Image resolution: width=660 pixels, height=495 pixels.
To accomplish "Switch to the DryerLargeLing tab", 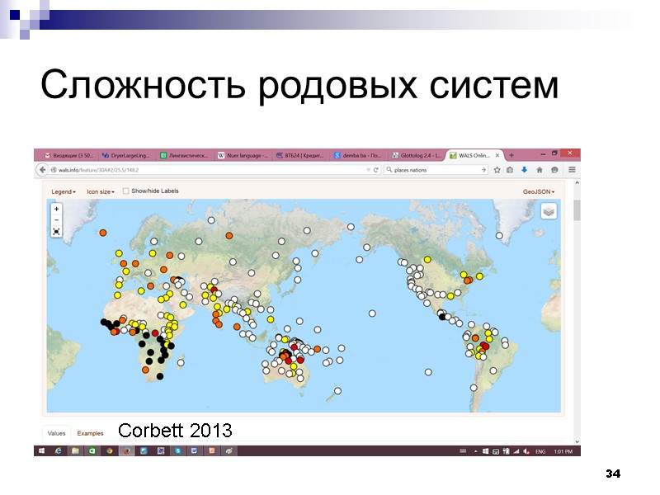I will tap(126, 155).
